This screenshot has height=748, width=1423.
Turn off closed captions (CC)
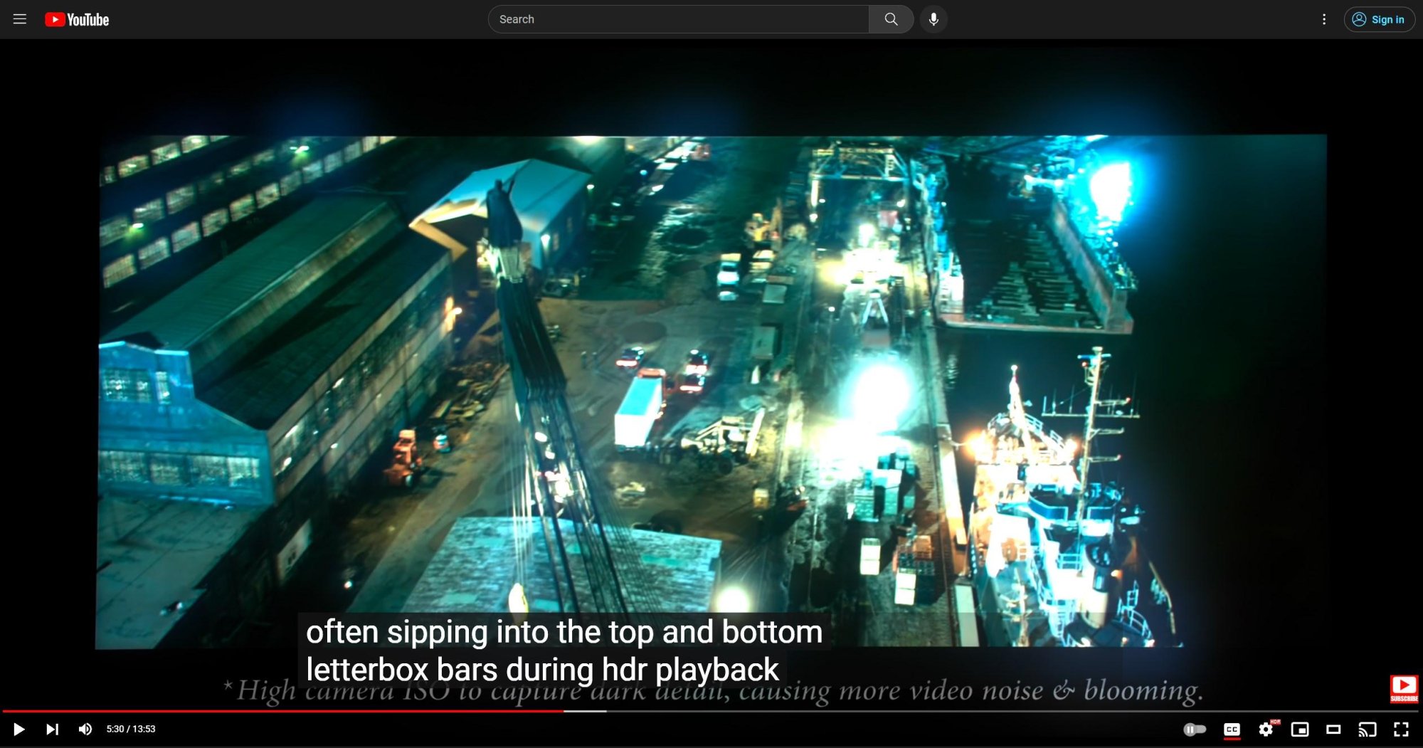tap(1232, 729)
